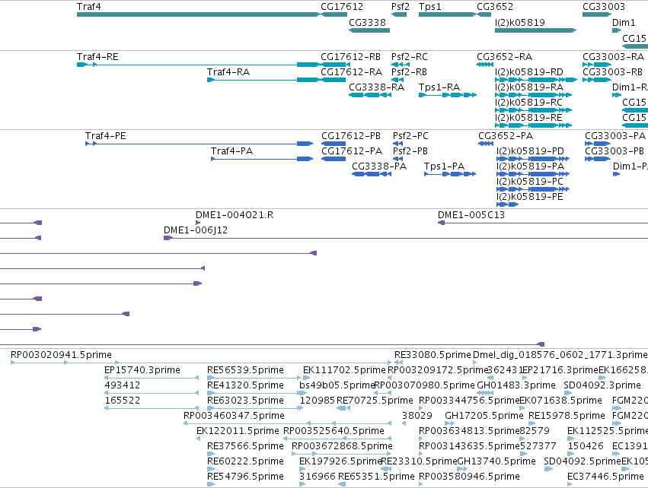Select the Psf2-RC transcript

(401, 65)
